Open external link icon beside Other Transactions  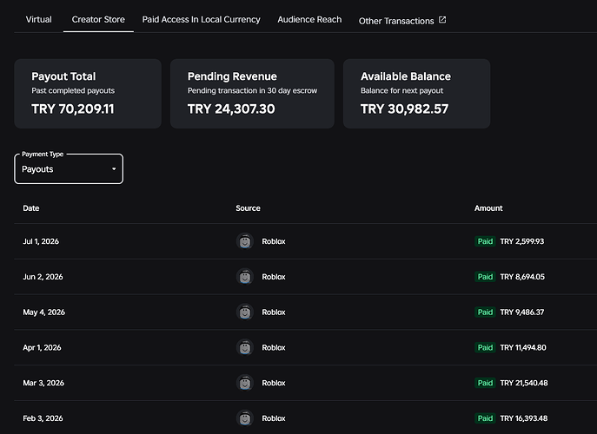[x=442, y=20]
